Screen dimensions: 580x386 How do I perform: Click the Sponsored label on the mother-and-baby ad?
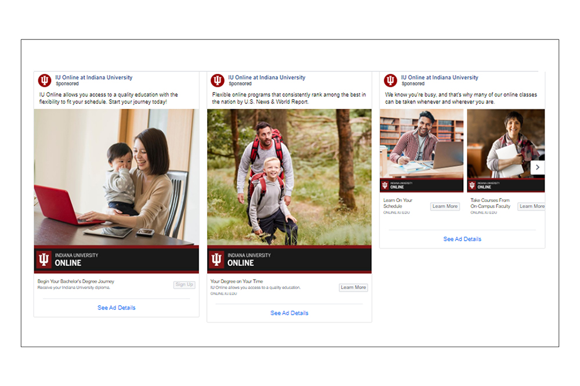[67, 84]
